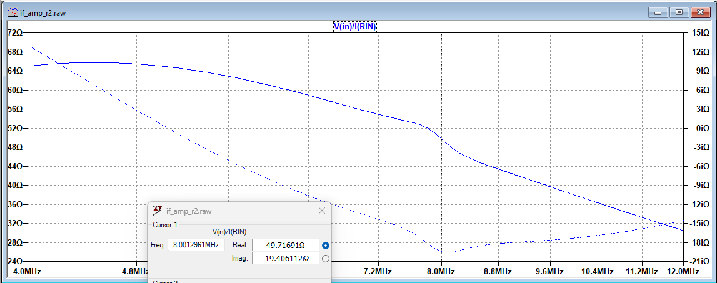Click the 7.2MHz frequency axis label
Viewport: 717px width, 283px height.
coord(379,272)
